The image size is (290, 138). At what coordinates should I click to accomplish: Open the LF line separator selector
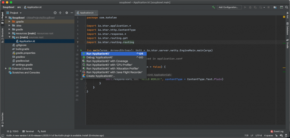(x=252, y=136)
